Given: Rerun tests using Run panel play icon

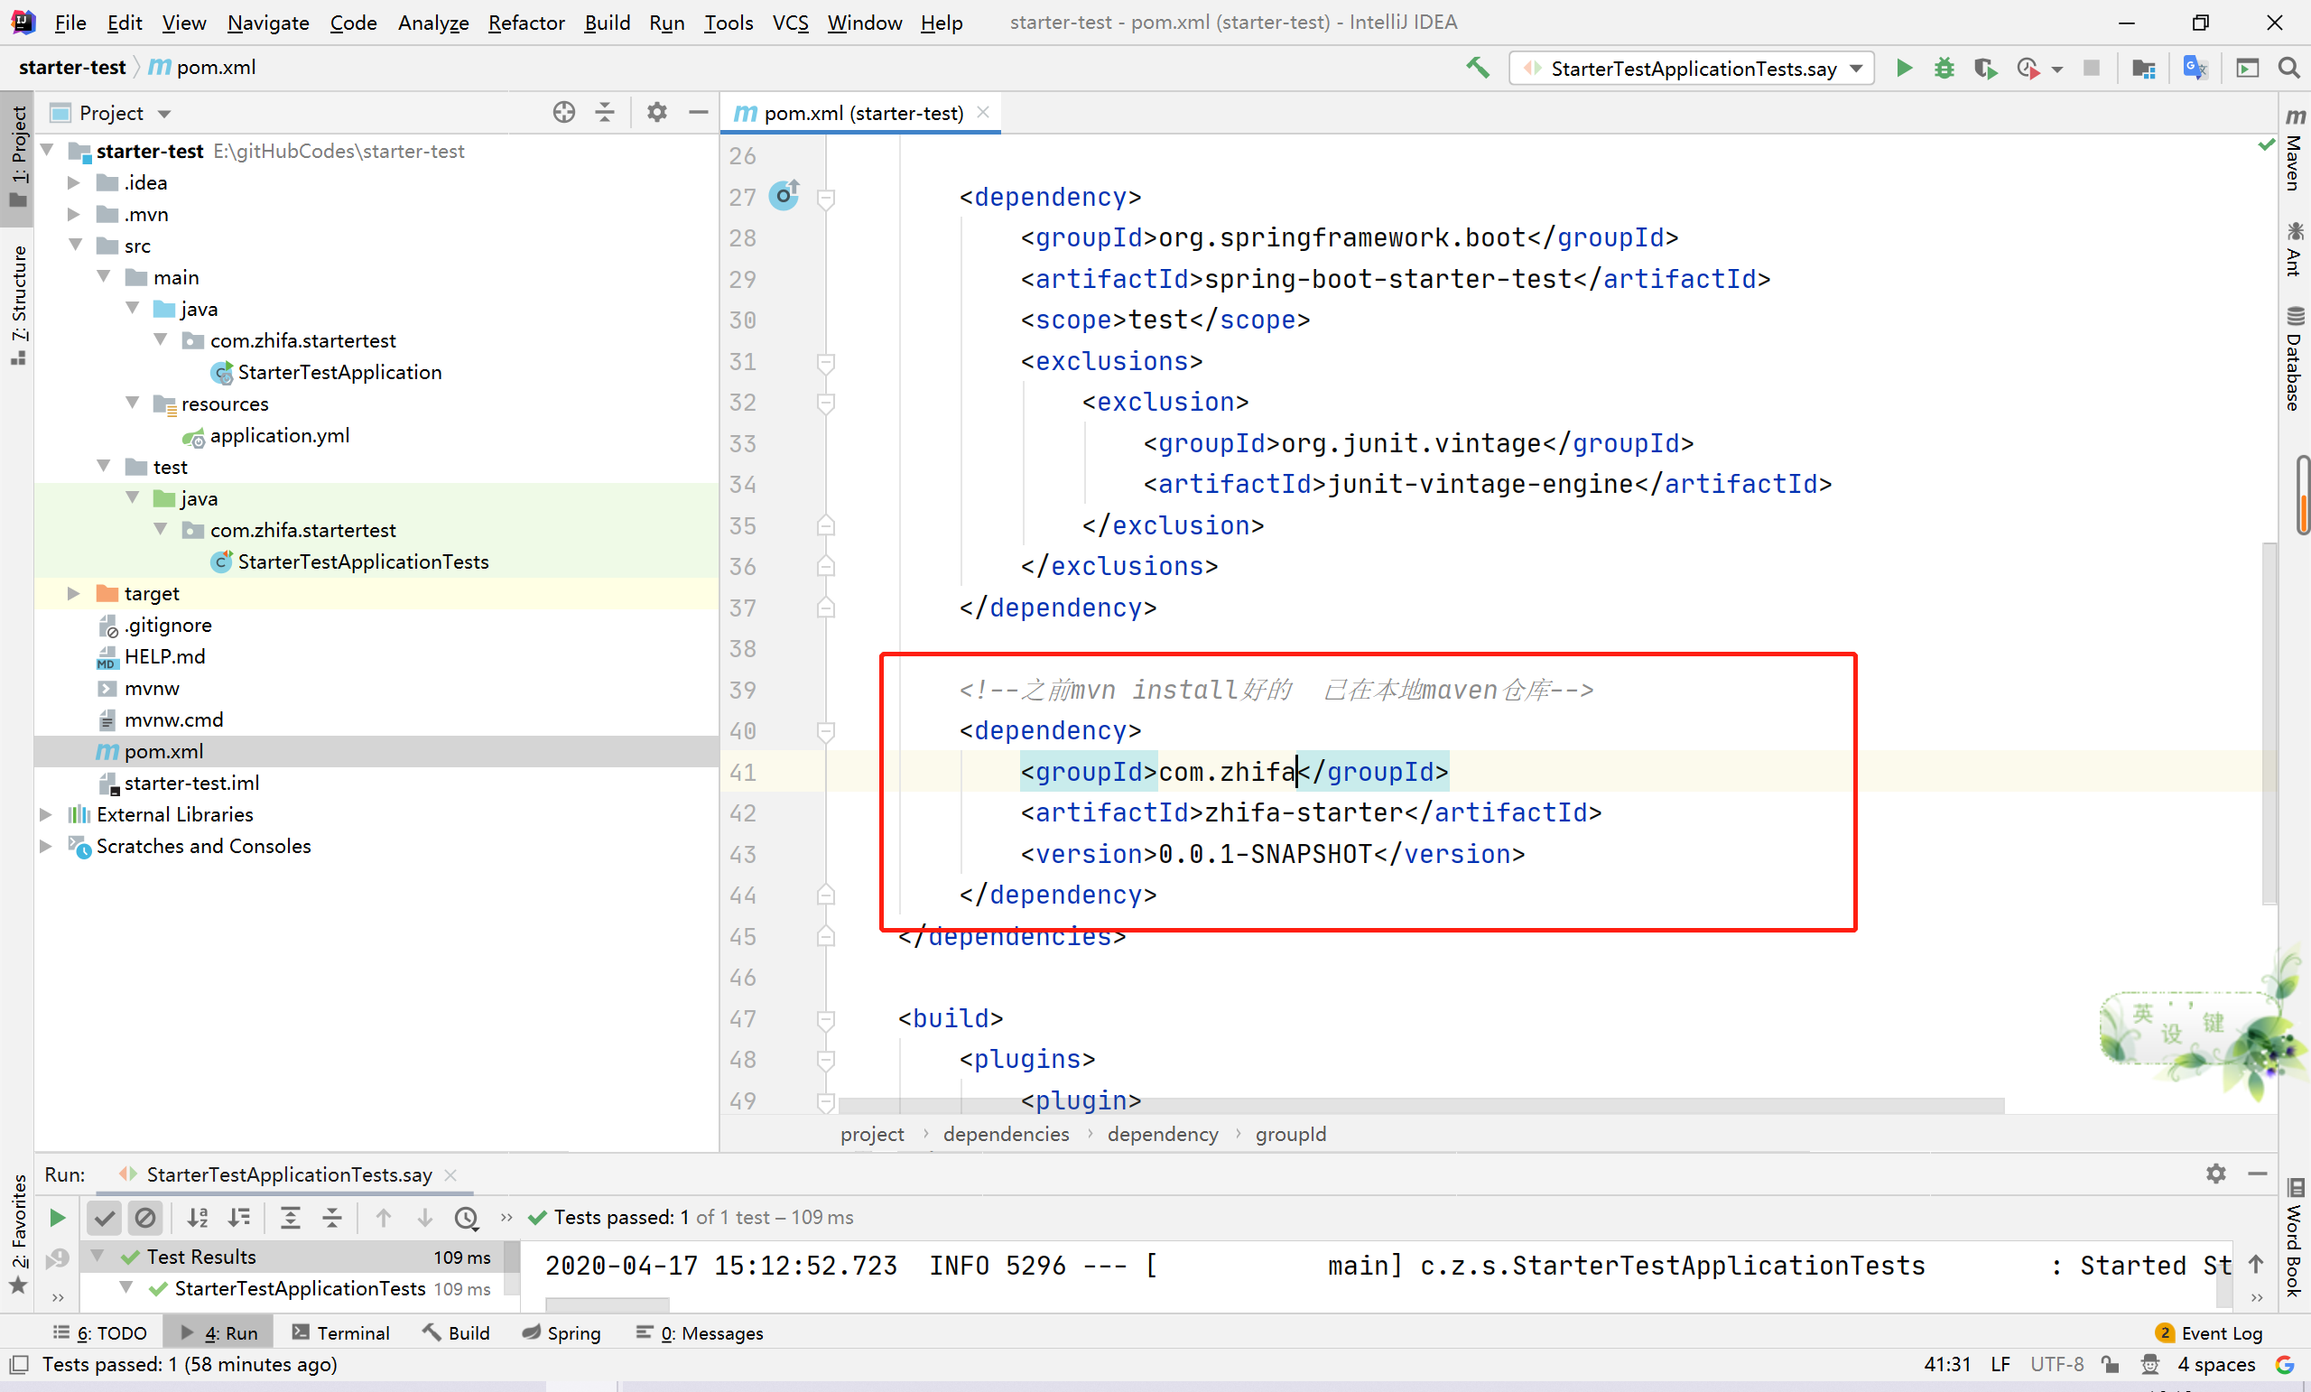Looking at the screenshot, I should coord(57,1218).
